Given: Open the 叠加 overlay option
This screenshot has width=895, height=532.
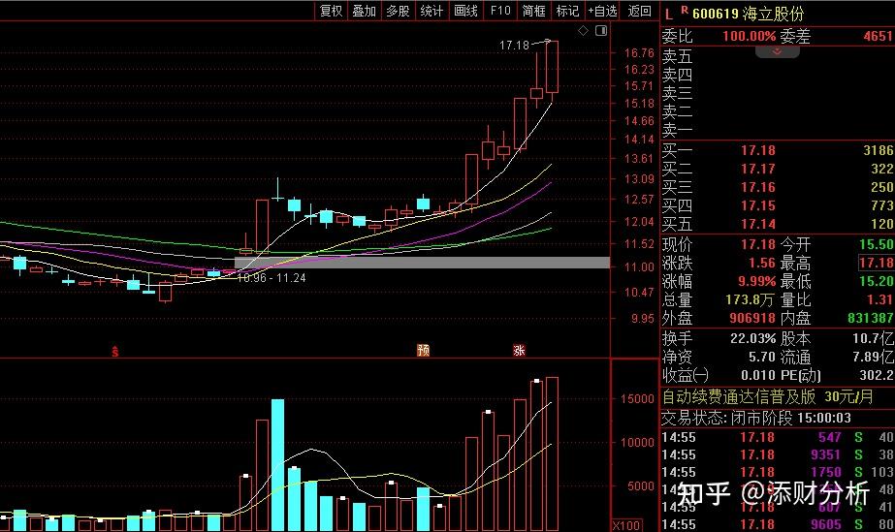Looking at the screenshot, I should coord(365,11).
